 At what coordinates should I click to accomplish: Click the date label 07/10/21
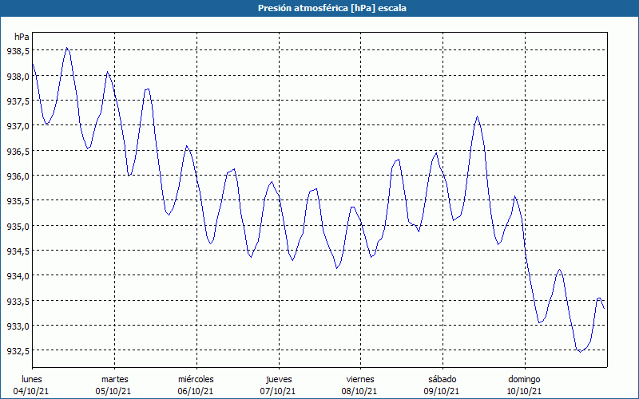tap(277, 391)
